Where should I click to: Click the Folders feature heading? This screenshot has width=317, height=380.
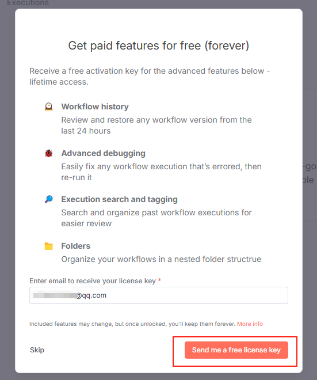point(76,246)
